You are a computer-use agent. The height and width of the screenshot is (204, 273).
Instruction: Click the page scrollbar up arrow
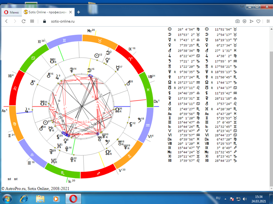click(271, 29)
